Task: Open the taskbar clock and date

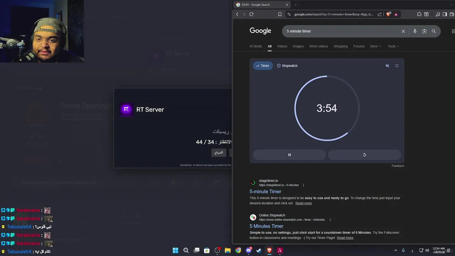Action: point(439,250)
